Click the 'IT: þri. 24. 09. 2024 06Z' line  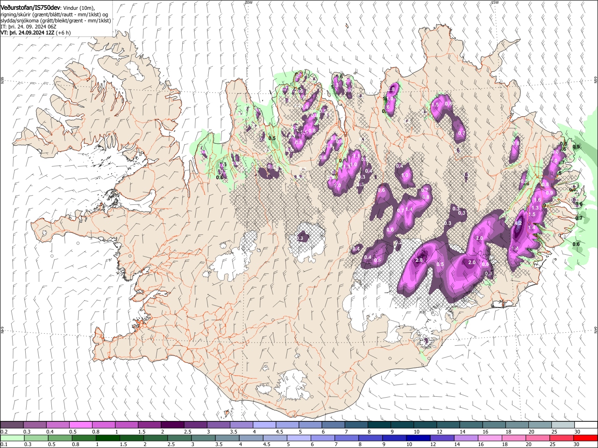coord(28,27)
